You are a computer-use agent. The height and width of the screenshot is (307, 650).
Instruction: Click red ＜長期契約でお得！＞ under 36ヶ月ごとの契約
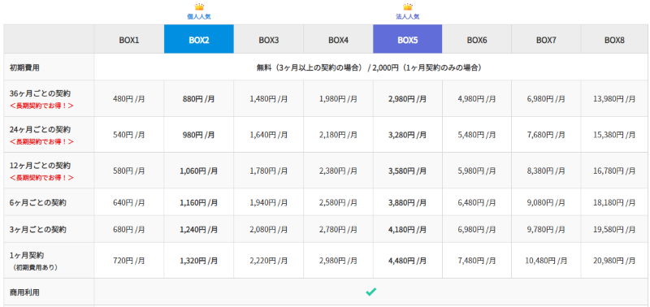tap(41, 106)
